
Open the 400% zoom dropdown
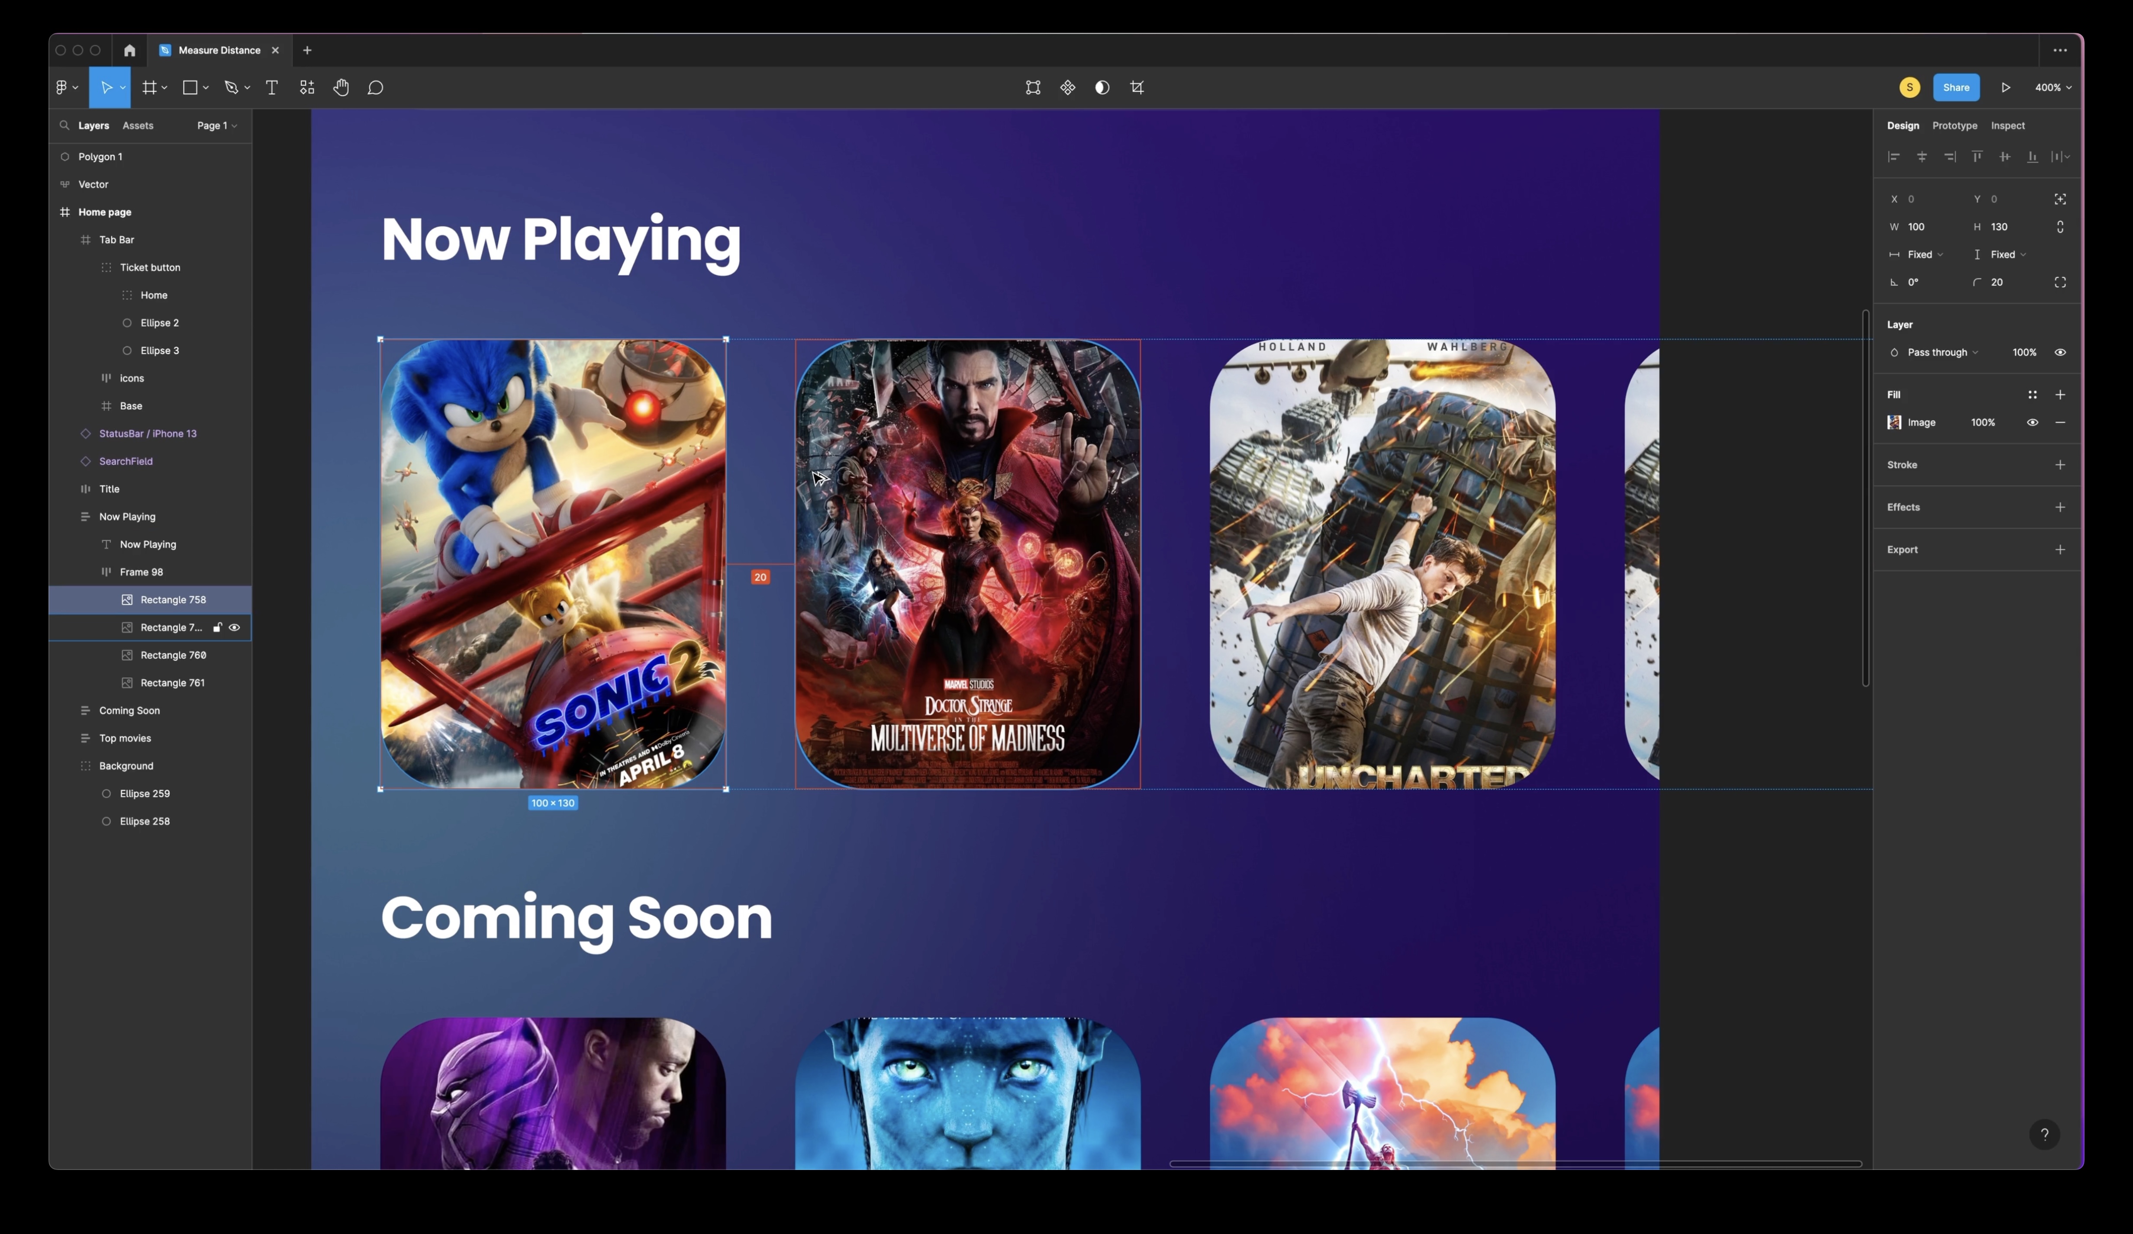(x=2052, y=87)
